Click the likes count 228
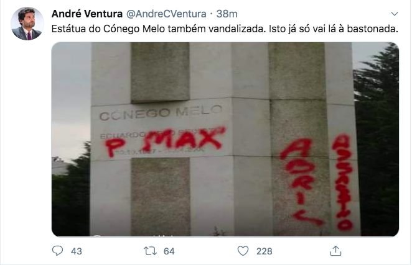The image size is (412, 265). [265, 251]
